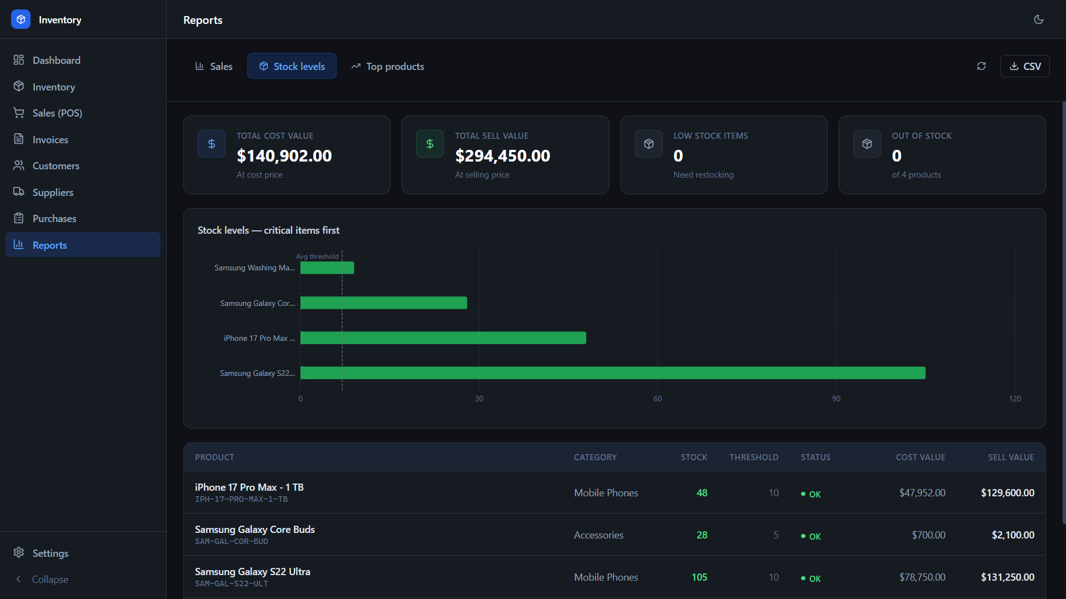
Task: Open Dashboard from the sidebar
Action: click(x=83, y=60)
